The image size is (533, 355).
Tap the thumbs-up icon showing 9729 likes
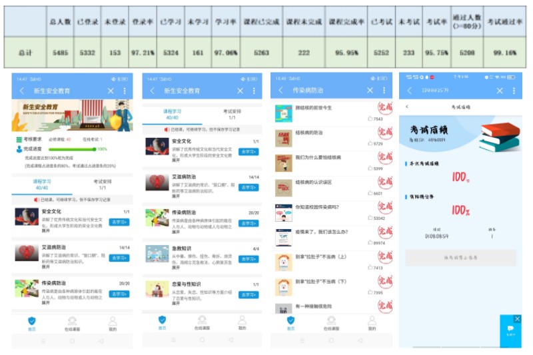370,143
